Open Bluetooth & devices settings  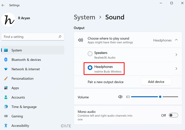(x=33, y=60)
